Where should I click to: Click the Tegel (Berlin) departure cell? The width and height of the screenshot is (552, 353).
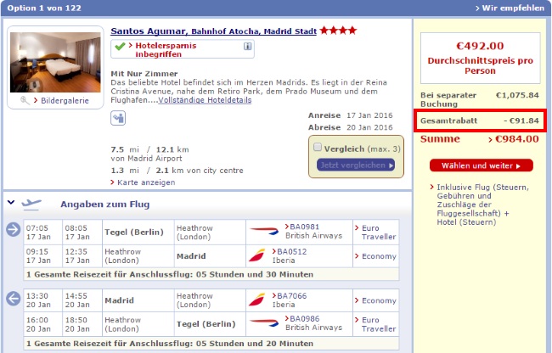[x=138, y=232]
